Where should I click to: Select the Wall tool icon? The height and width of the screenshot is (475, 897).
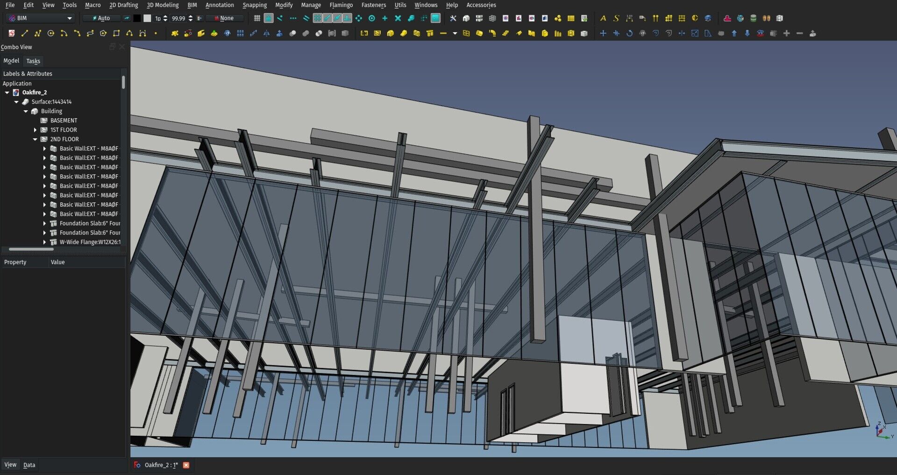pos(417,33)
